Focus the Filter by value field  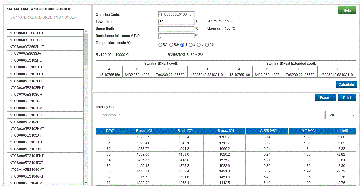[x=210, y=115]
